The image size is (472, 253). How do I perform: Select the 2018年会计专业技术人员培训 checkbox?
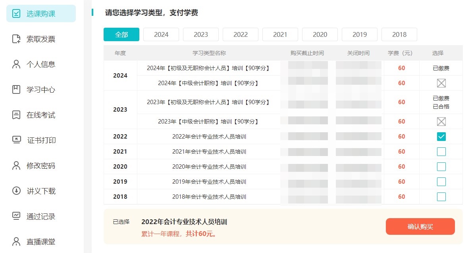click(x=441, y=197)
